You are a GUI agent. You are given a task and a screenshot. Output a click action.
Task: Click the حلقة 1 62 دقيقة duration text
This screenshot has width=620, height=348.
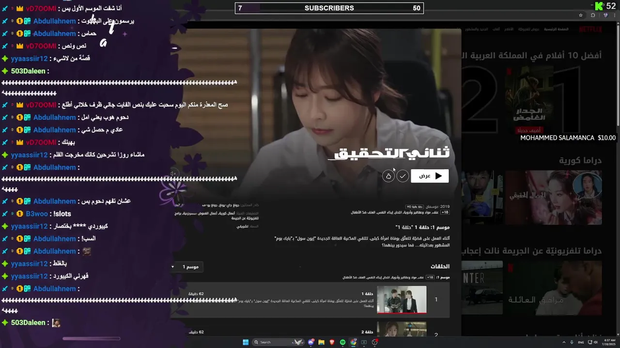(x=196, y=294)
